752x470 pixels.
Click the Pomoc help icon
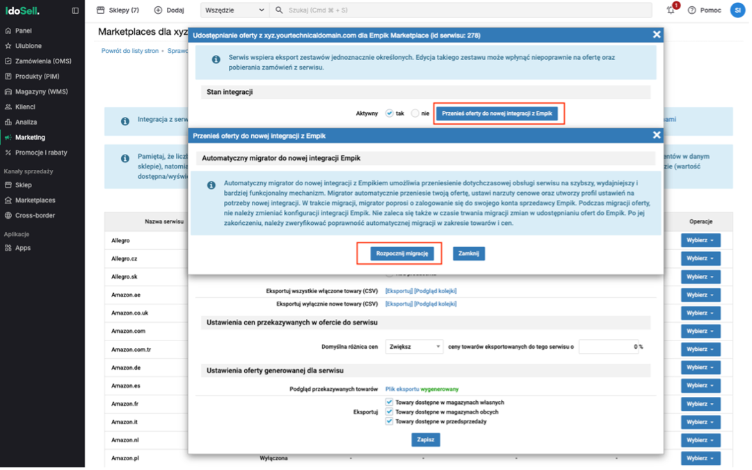pyautogui.click(x=692, y=10)
